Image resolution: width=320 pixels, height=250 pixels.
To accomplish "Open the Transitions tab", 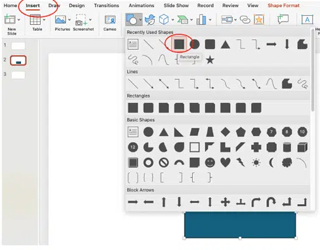I will point(106,5).
